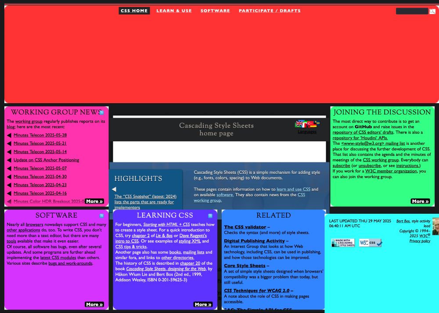The width and height of the screenshot is (439, 313).
Task: Open the chapter 20 link
Action: point(190,263)
